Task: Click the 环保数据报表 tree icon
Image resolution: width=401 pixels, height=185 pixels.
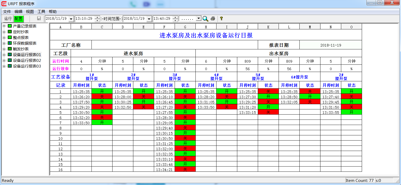Action: point(10,43)
